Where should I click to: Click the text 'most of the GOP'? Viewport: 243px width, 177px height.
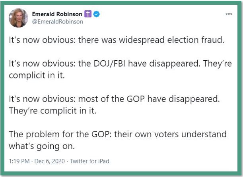pos(111,99)
